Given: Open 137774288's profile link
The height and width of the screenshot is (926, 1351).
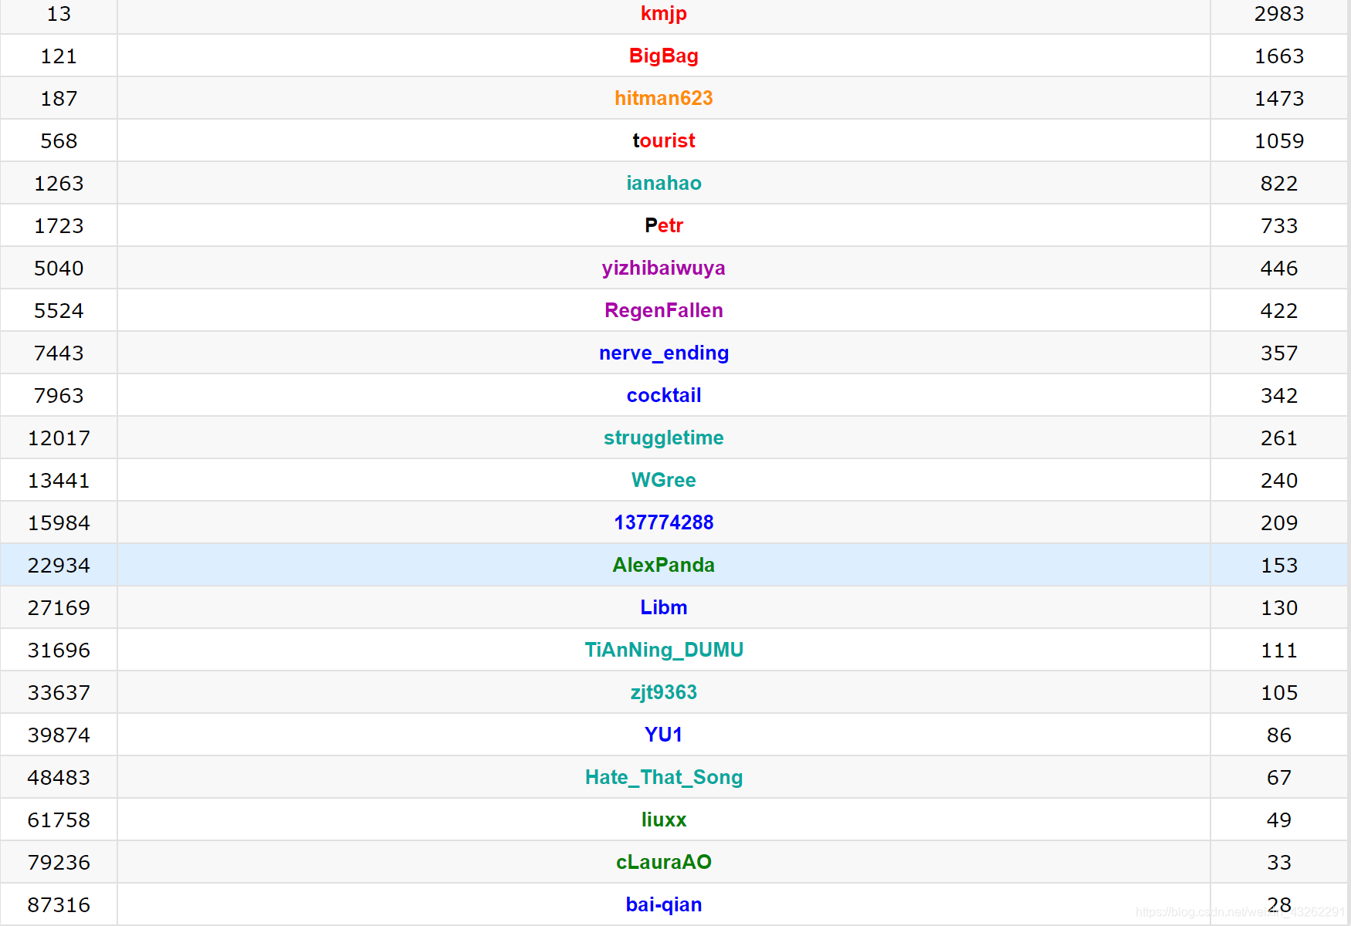Looking at the screenshot, I should tap(663, 522).
